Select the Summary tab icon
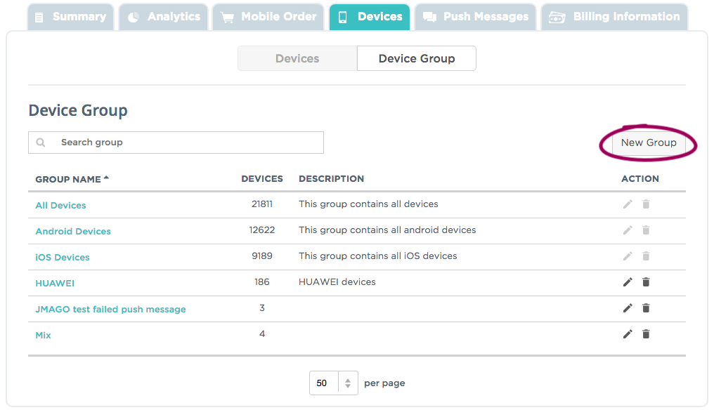Viewport: 714px width, 410px height. click(x=39, y=17)
